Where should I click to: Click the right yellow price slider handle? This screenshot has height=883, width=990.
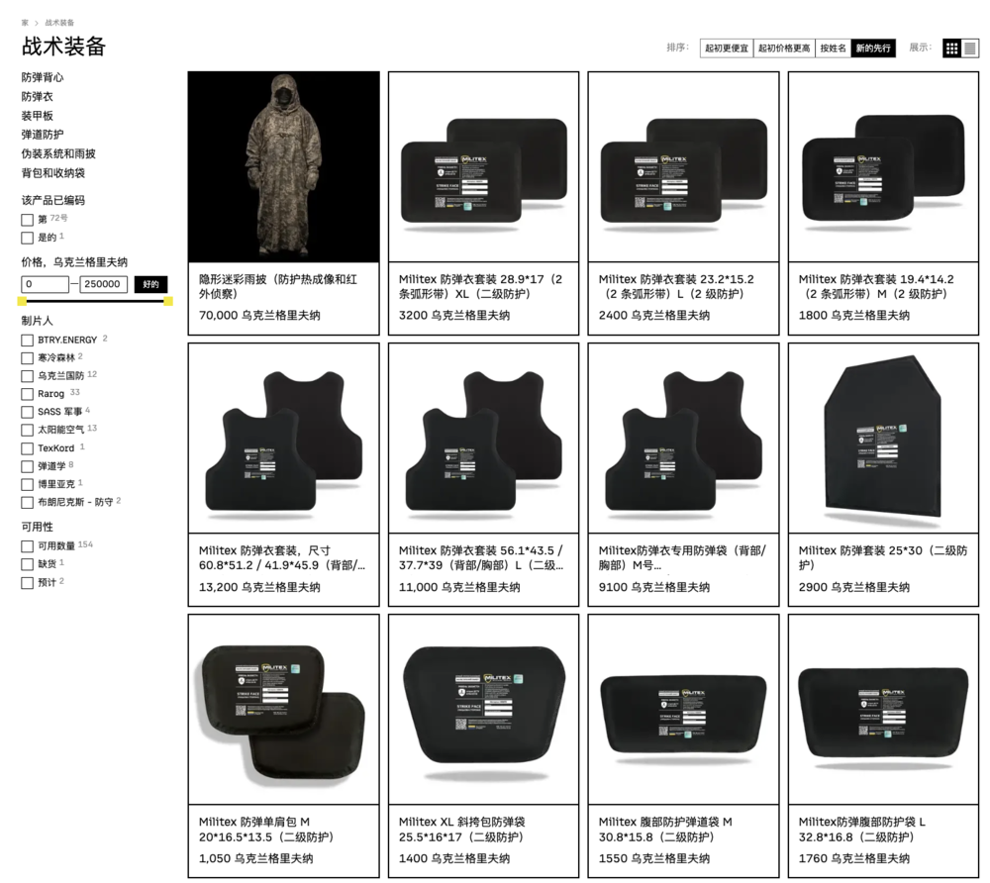[168, 302]
